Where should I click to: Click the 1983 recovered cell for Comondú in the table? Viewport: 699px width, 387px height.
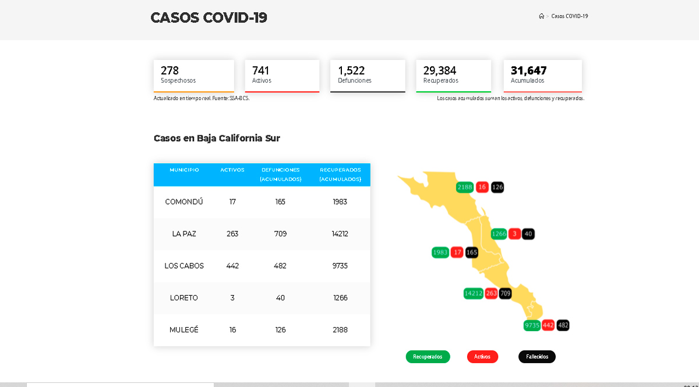click(x=340, y=202)
